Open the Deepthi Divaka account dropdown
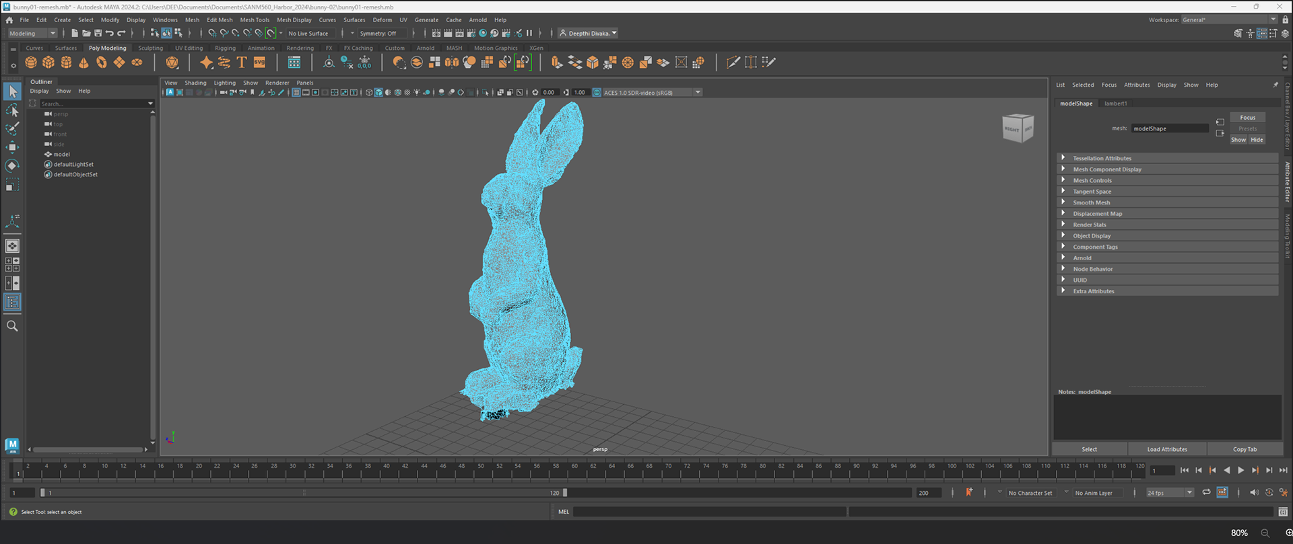Image resolution: width=1293 pixels, height=544 pixels. [588, 33]
